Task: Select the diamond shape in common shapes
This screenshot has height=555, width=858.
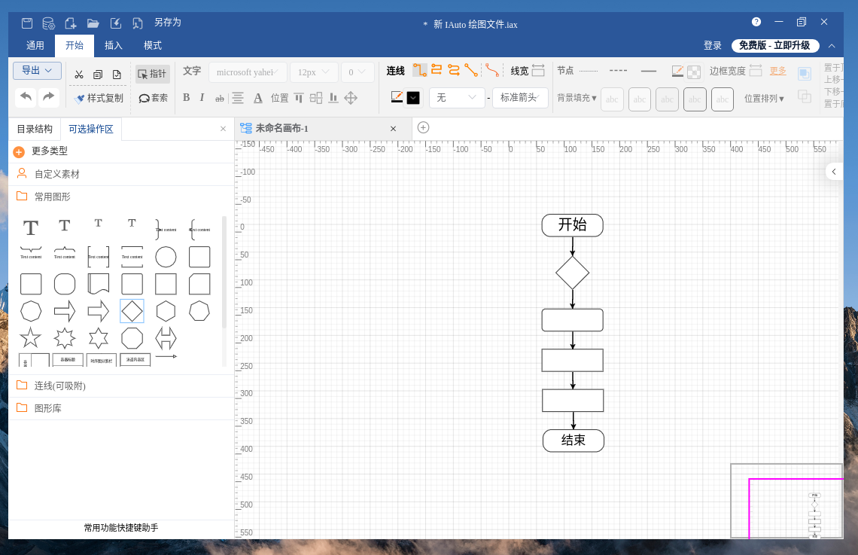Action: click(132, 311)
